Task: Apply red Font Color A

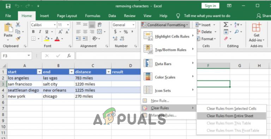Action: (x=57, y=39)
